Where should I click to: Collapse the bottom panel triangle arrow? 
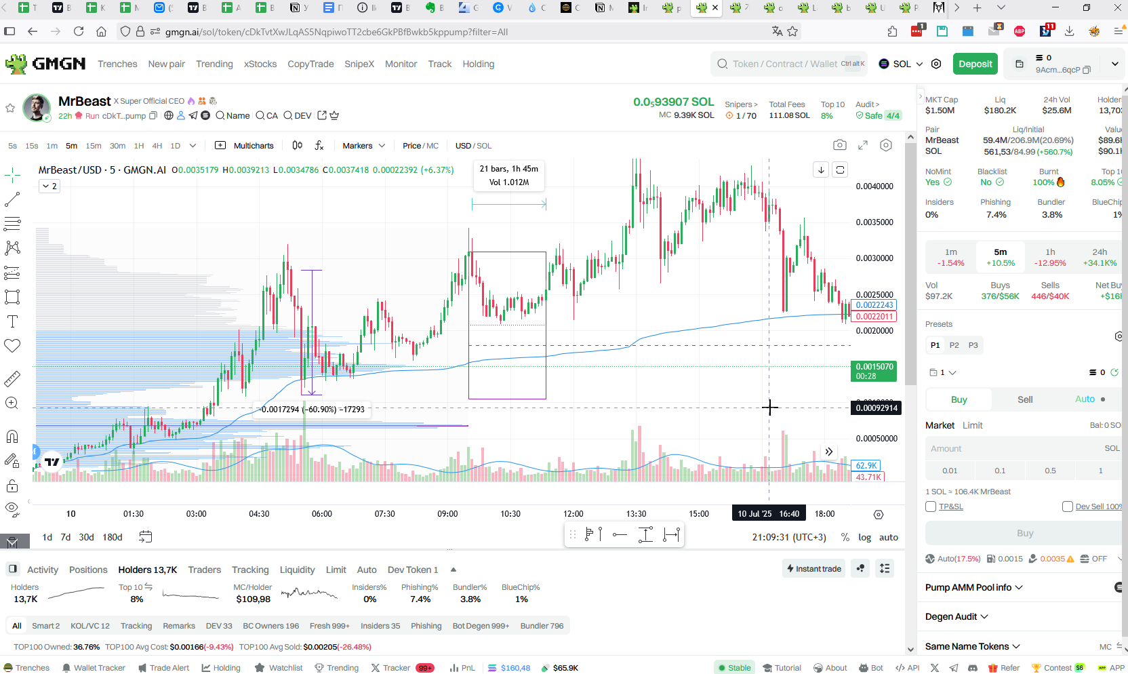[x=454, y=570]
